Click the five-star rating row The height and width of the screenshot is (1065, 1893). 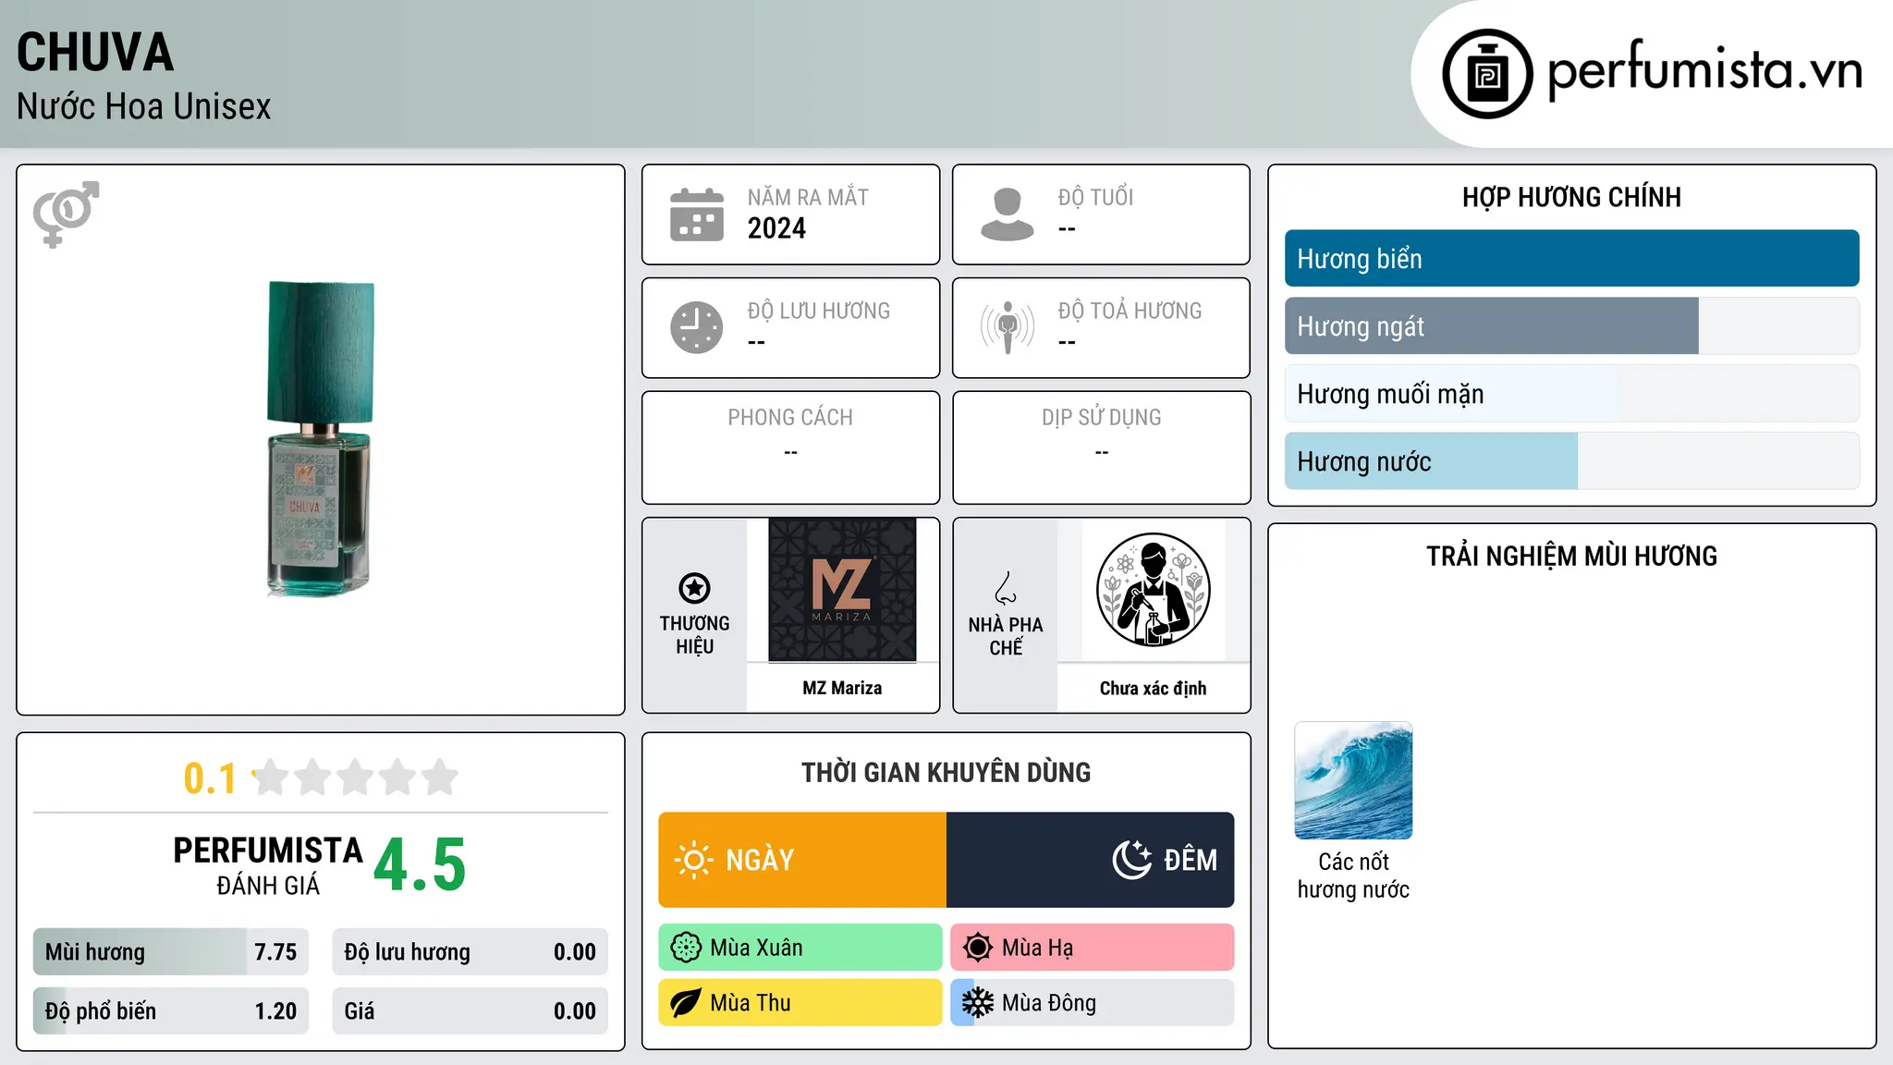pyautogui.click(x=355, y=777)
